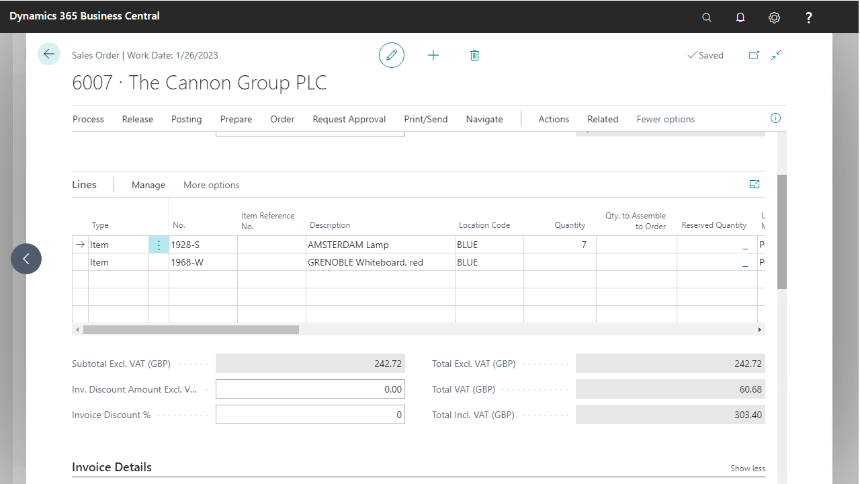Click the No. column header

pos(179,225)
